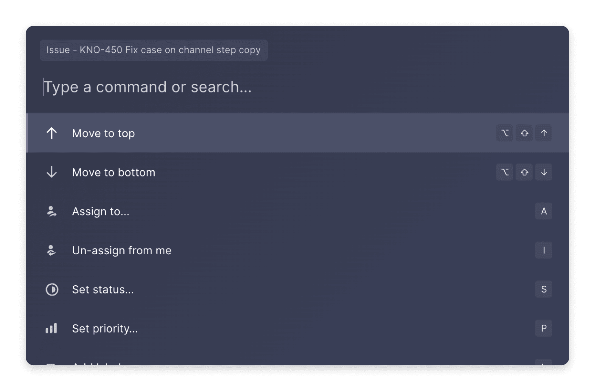Click the Set priority bar chart icon
Viewport: 595px width, 391px height.
pos(52,328)
